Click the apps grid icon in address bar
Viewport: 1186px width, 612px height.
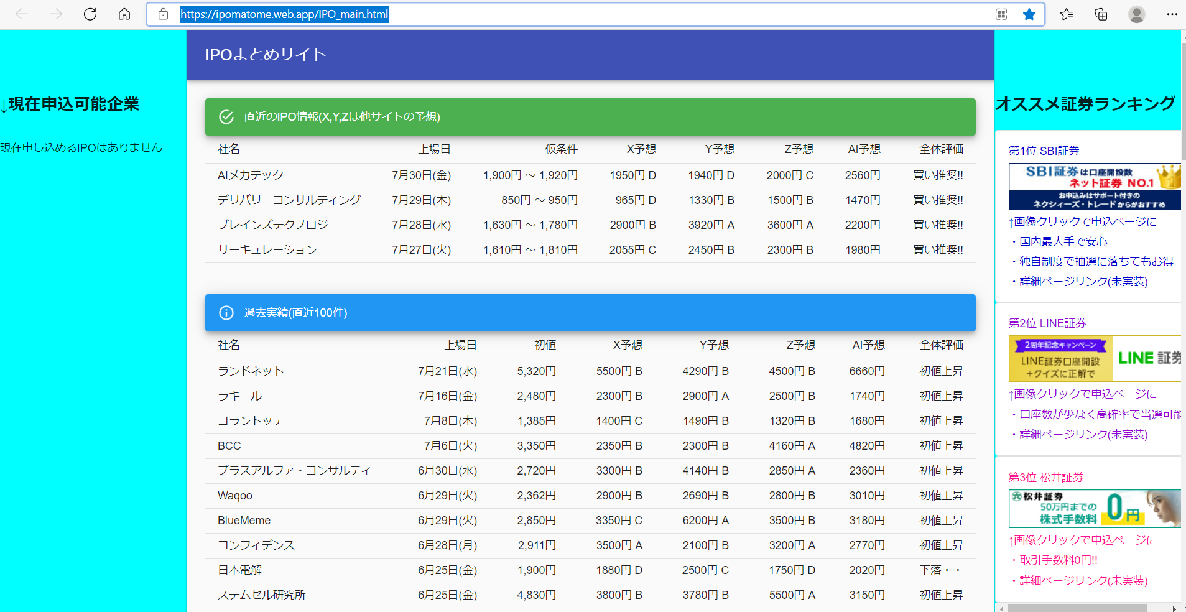pos(1001,14)
